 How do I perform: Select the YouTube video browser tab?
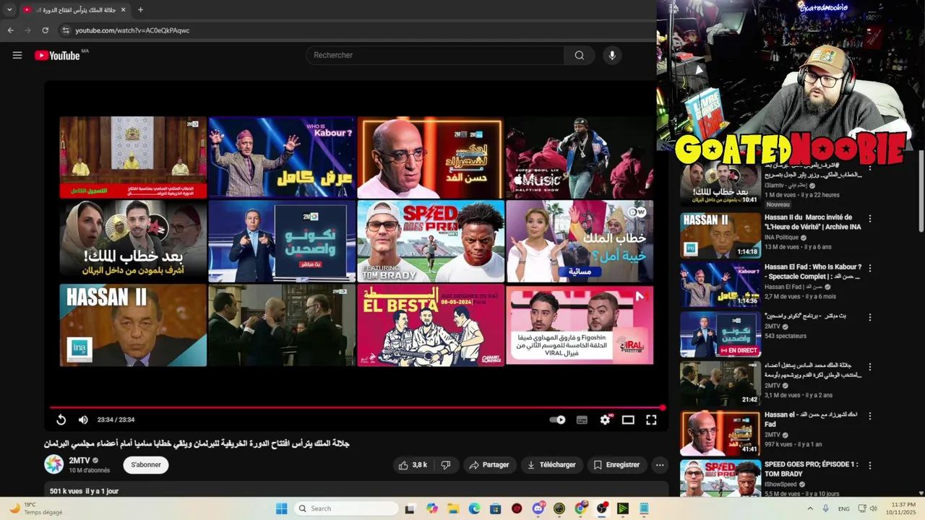click(x=74, y=10)
